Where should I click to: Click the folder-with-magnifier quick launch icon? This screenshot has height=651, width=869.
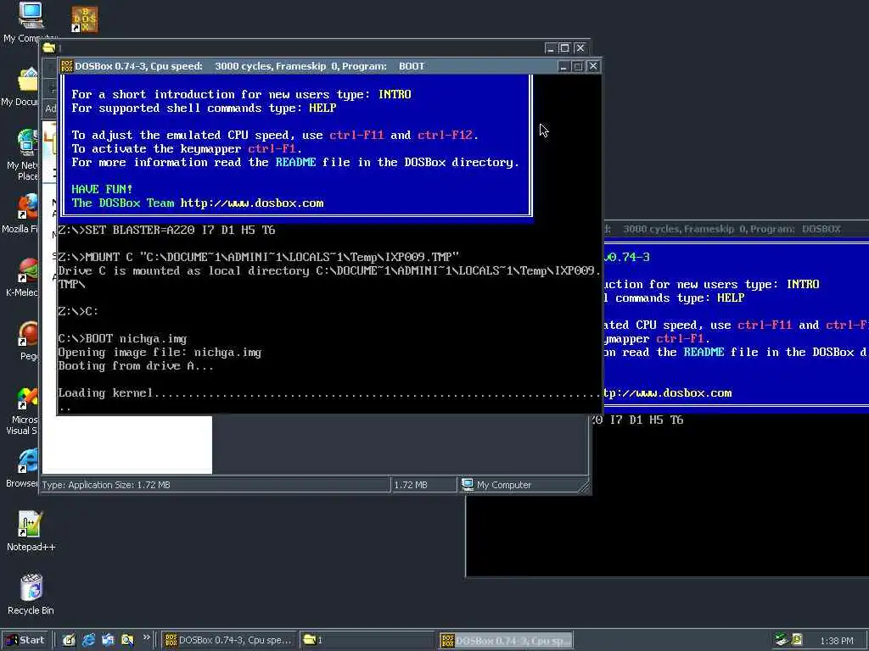point(127,640)
